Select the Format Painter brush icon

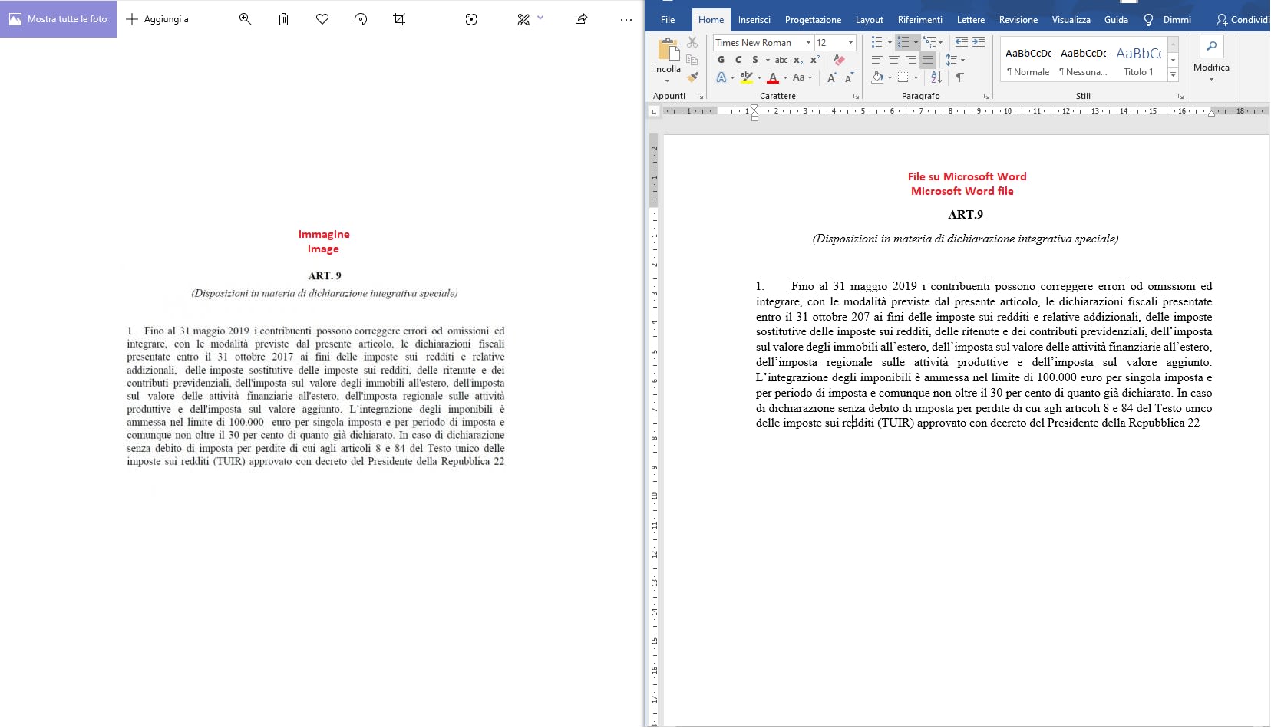692,77
